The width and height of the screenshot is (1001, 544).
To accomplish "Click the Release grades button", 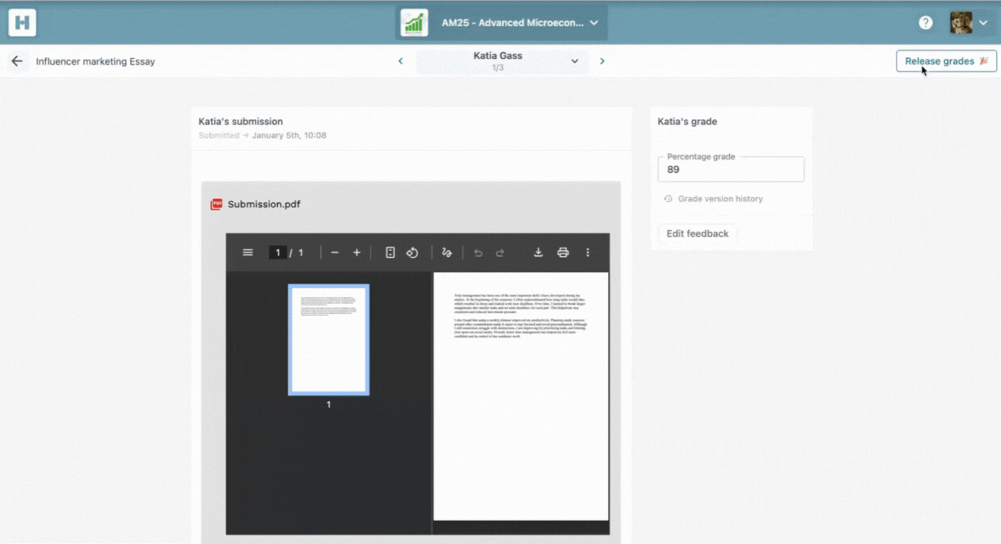I will [946, 61].
